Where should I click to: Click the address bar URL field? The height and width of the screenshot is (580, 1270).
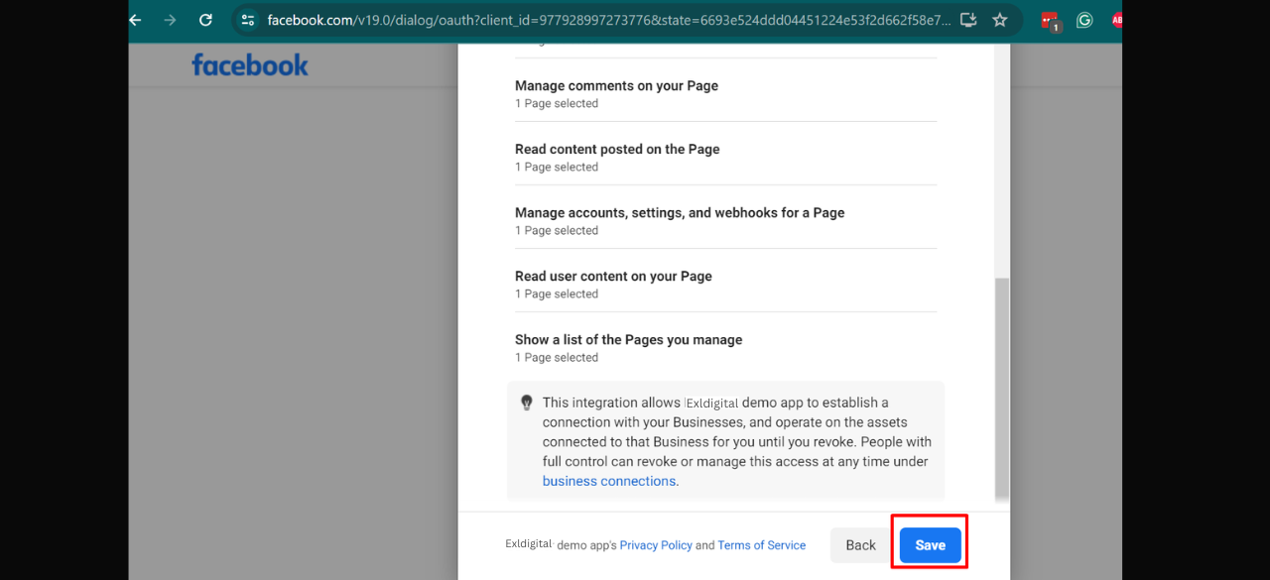point(608,20)
